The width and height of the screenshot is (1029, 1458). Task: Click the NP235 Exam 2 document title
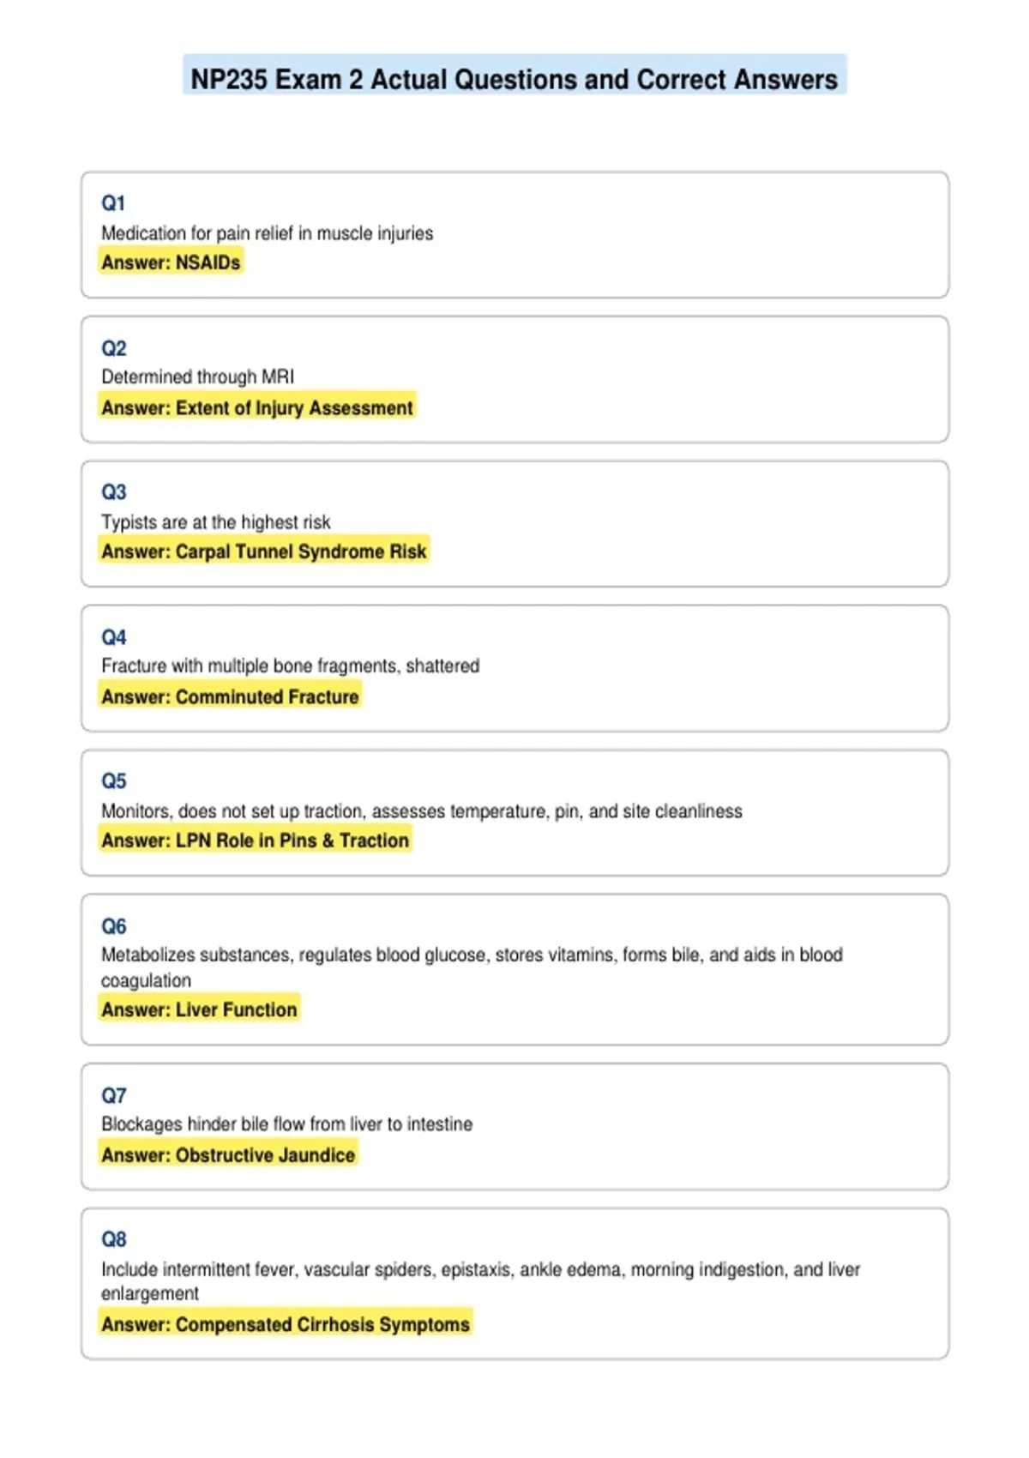pos(514,79)
